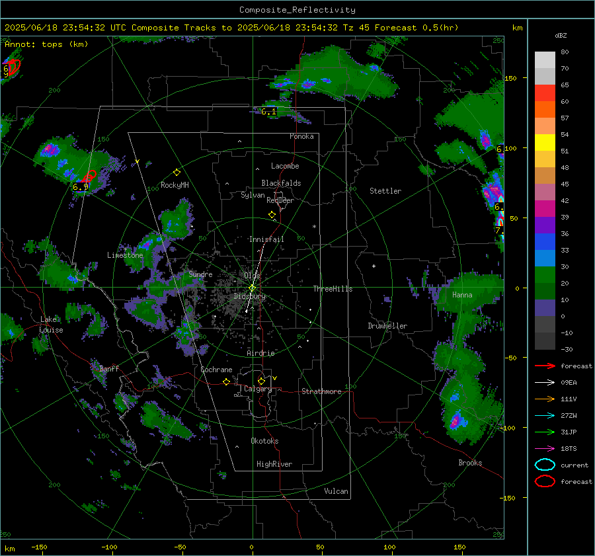Click the Drumheller label

point(387,326)
